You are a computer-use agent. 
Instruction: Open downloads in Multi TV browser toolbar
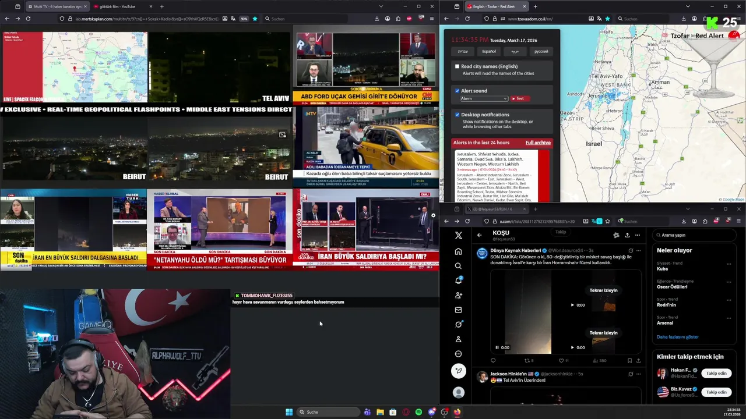(x=376, y=19)
